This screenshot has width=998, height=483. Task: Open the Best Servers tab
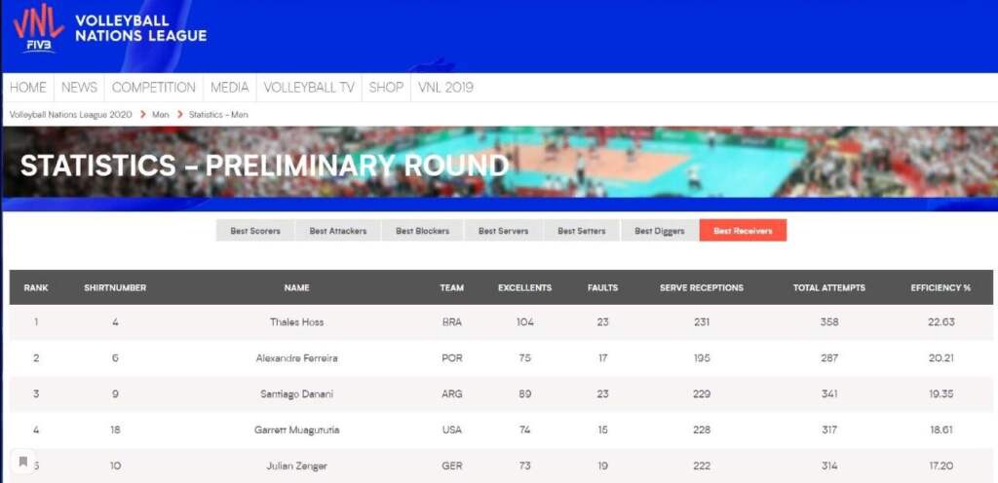[503, 231]
